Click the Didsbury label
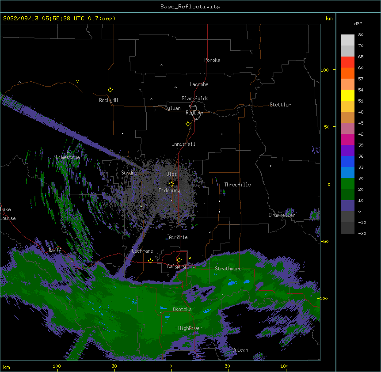This screenshot has width=381, height=372. coord(170,190)
